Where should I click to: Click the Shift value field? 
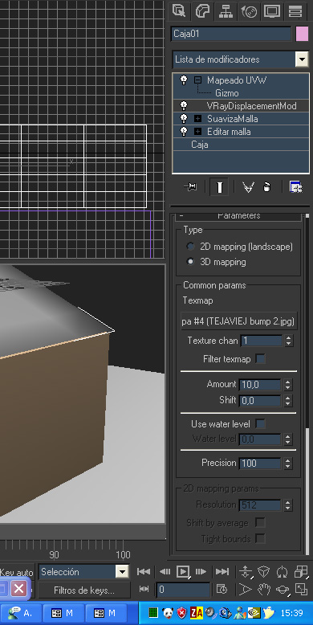click(260, 401)
